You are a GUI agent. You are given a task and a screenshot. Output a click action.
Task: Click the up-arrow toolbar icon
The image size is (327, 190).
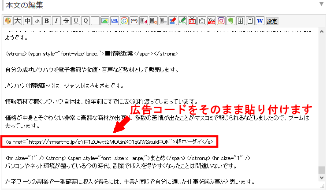pos(250,21)
